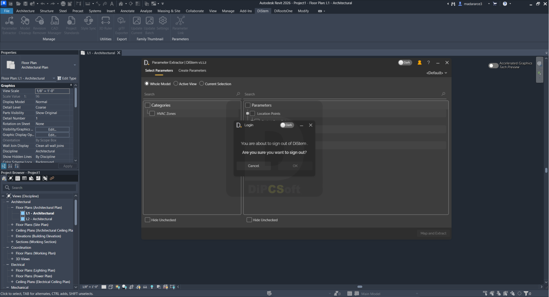Click the link icon in Project Browser toolbar
549x297 pixels.
(52, 178)
